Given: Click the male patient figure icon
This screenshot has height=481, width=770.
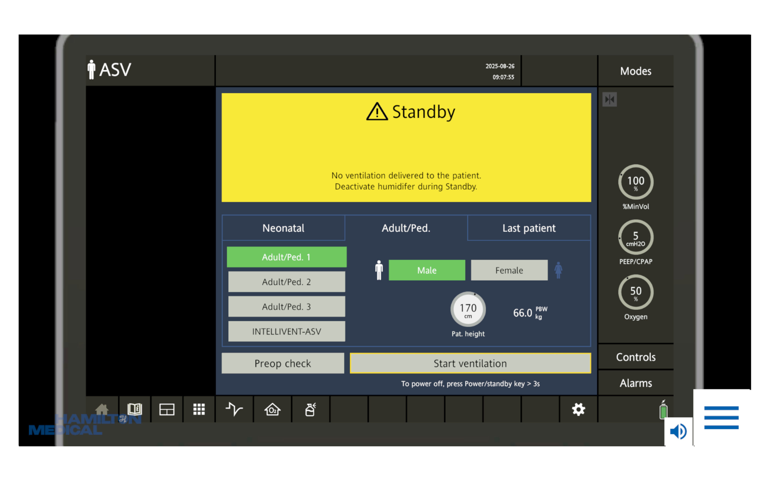Looking at the screenshot, I should click(x=379, y=270).
